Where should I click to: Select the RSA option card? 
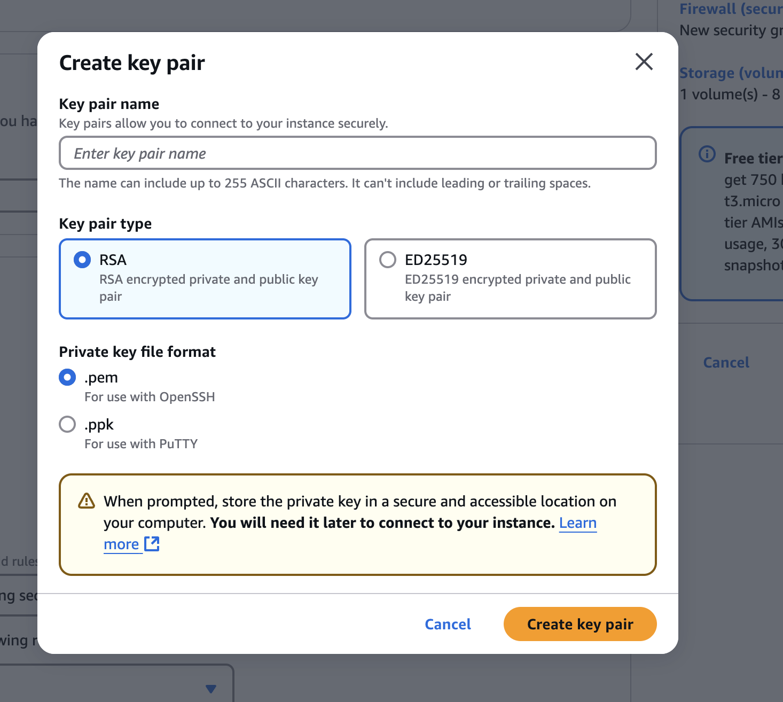[205, 279]
